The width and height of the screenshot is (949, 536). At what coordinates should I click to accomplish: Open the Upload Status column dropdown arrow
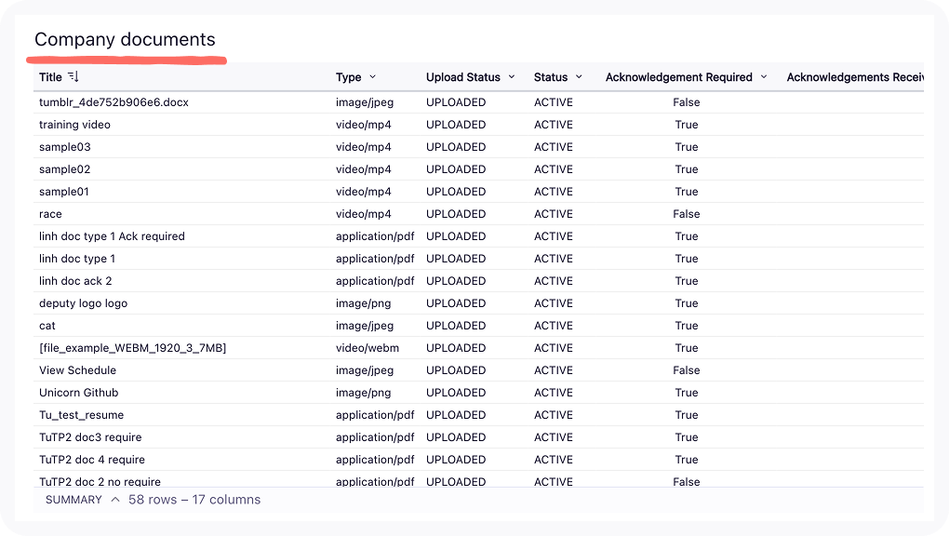(512, 77)
